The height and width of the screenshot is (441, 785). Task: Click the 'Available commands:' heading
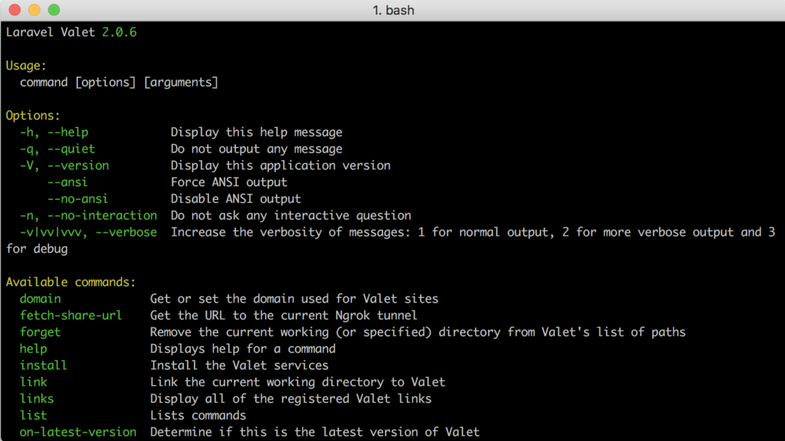[x=71, y=282]
